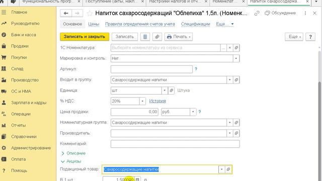Switch to the Цены tab
Image resolution: width=322 pixels, height=181 pixels.
[x=94, y=24]
